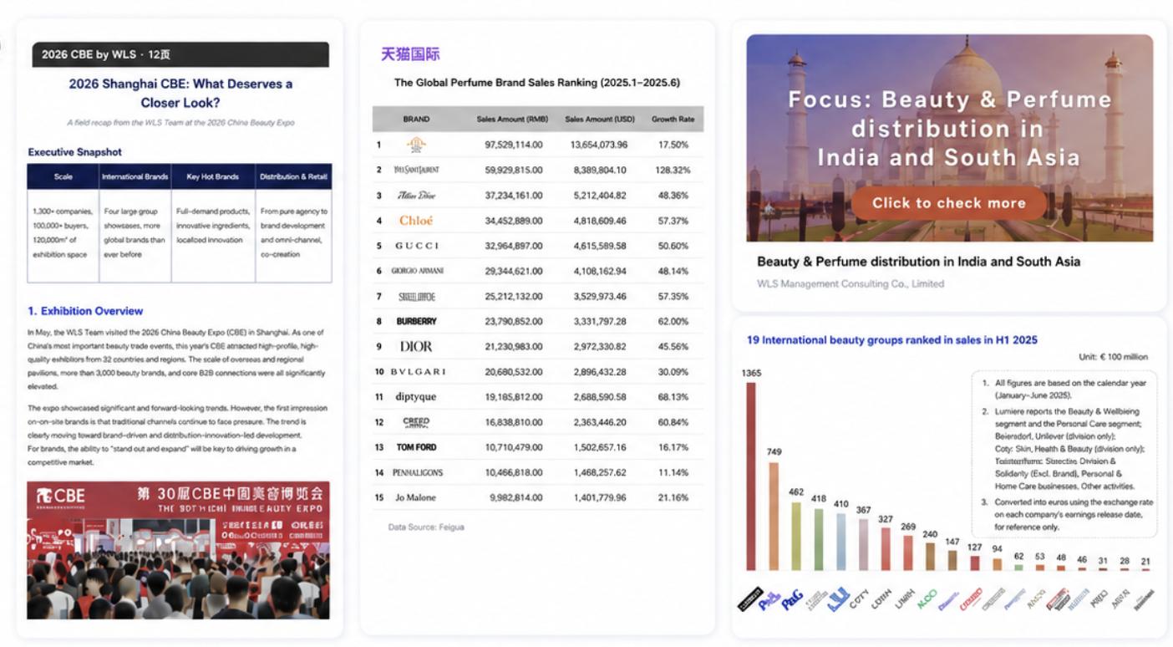Click the DIOR brand logo
Viewport: 1173px width, 647px height.
coord(416,346)
